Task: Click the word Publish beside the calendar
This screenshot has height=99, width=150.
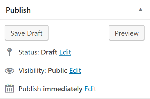Action: (x=30, y=89)
